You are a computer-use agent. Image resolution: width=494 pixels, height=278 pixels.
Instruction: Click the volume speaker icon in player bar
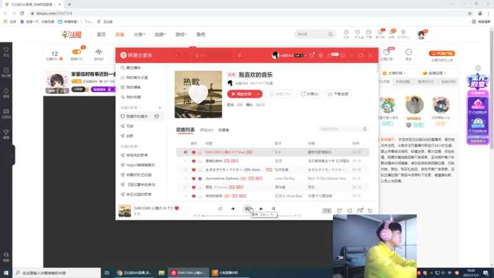350,211
